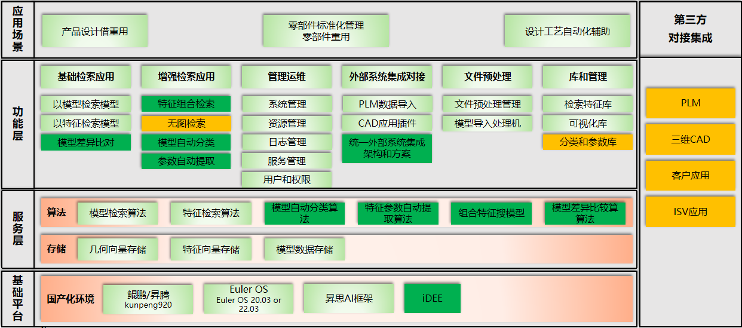Choose 日志管理 under 管理运维
The height and width of the screenshot is (328, 742).
pos(286,142)
